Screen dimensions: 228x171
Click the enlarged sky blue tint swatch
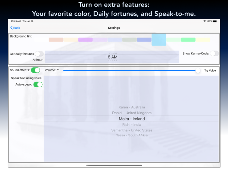pyautogui.click(x=159, y=40)
